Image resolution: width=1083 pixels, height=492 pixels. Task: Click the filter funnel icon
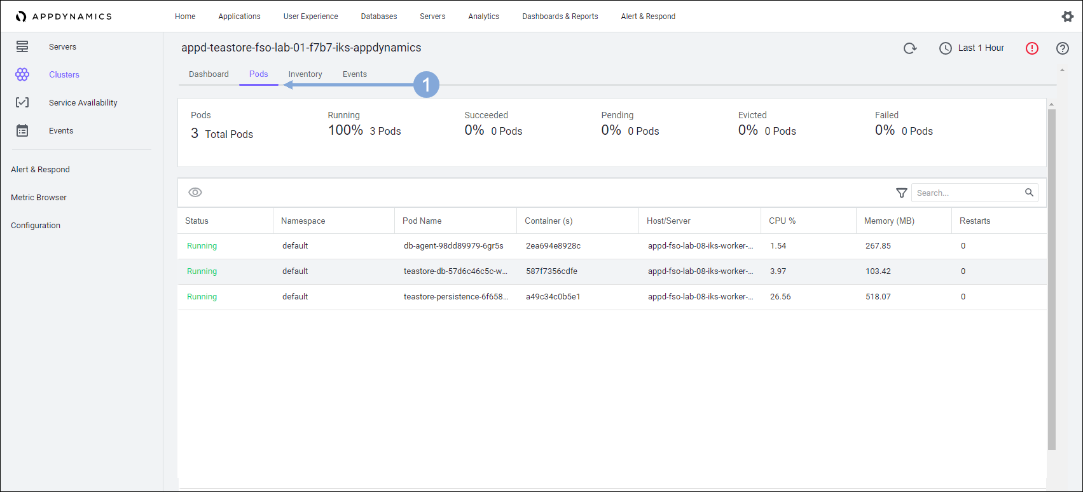pyautogui.click(x=901, y=193)
